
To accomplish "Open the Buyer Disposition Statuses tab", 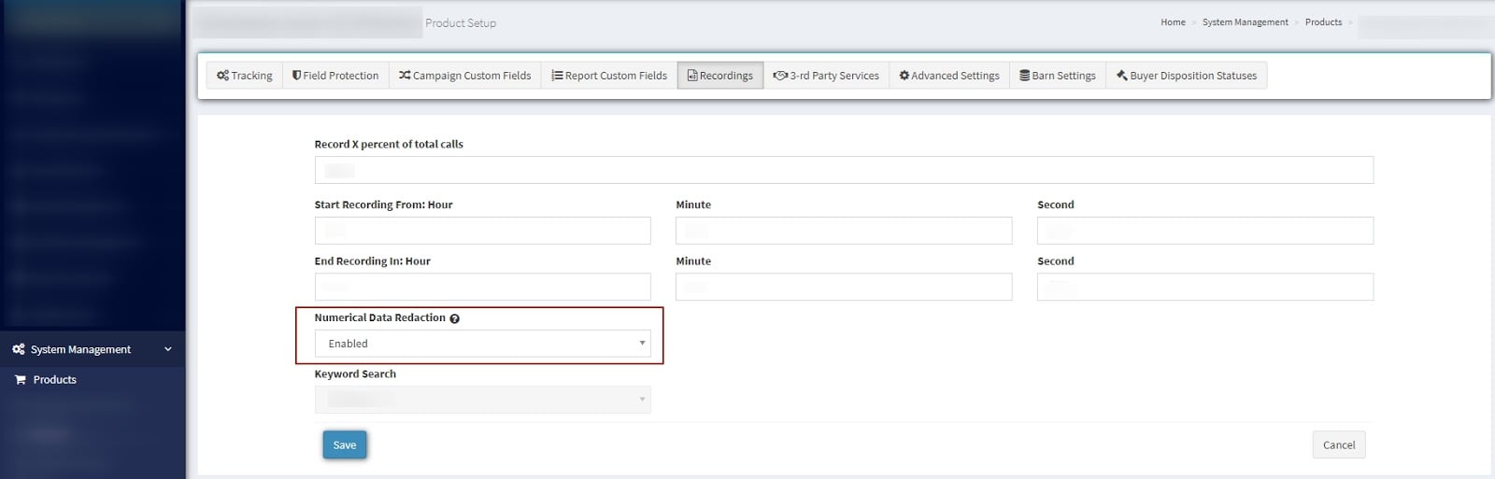I will coord(1187,76).
